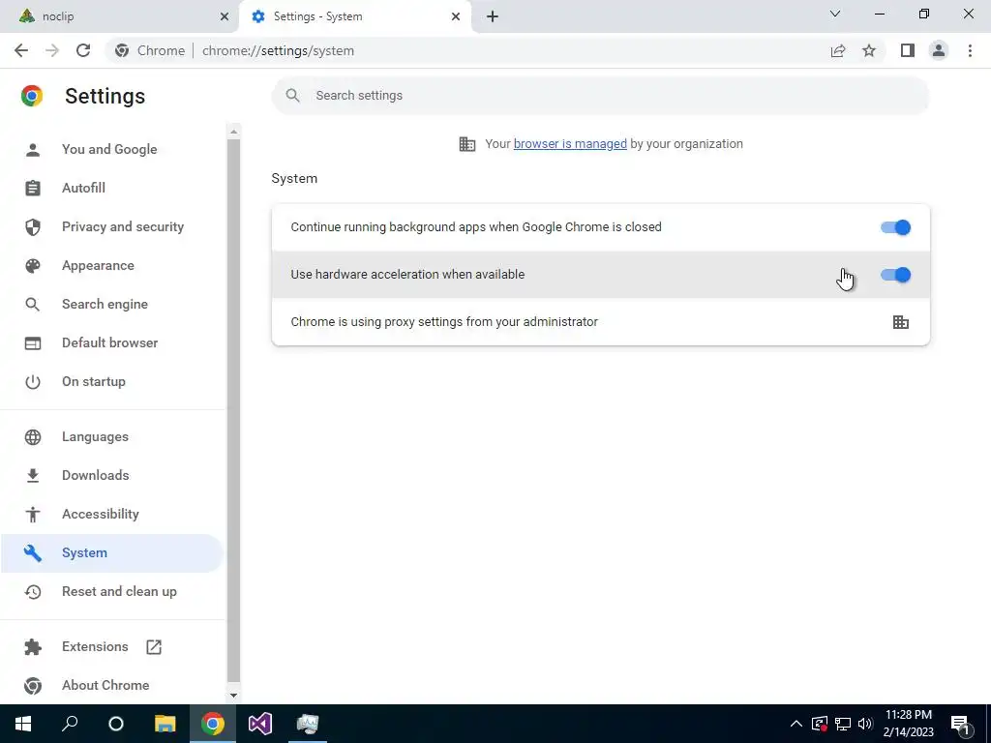This screenshot has width=991, height=743.
Task: Open Accessibility settings
Action: point(112,515)
